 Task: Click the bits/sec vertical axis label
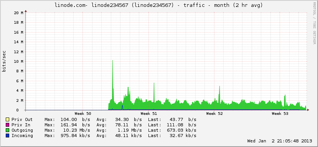pos(4,61)
